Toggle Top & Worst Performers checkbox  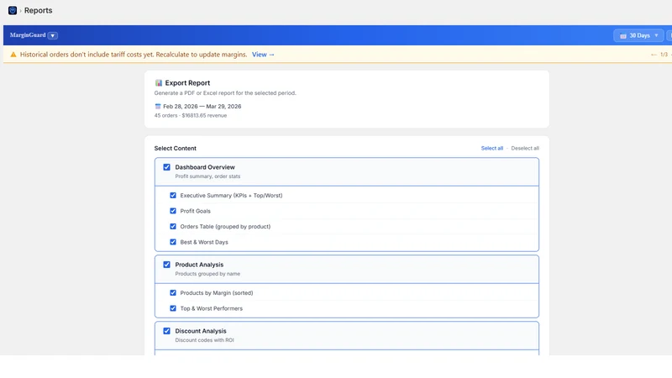173,308
